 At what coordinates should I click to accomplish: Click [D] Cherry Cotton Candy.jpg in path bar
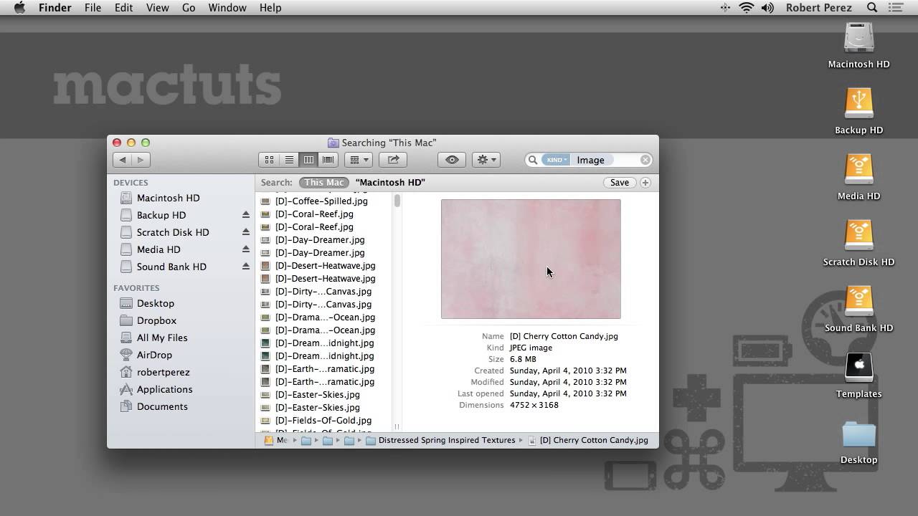pos(588,440)
